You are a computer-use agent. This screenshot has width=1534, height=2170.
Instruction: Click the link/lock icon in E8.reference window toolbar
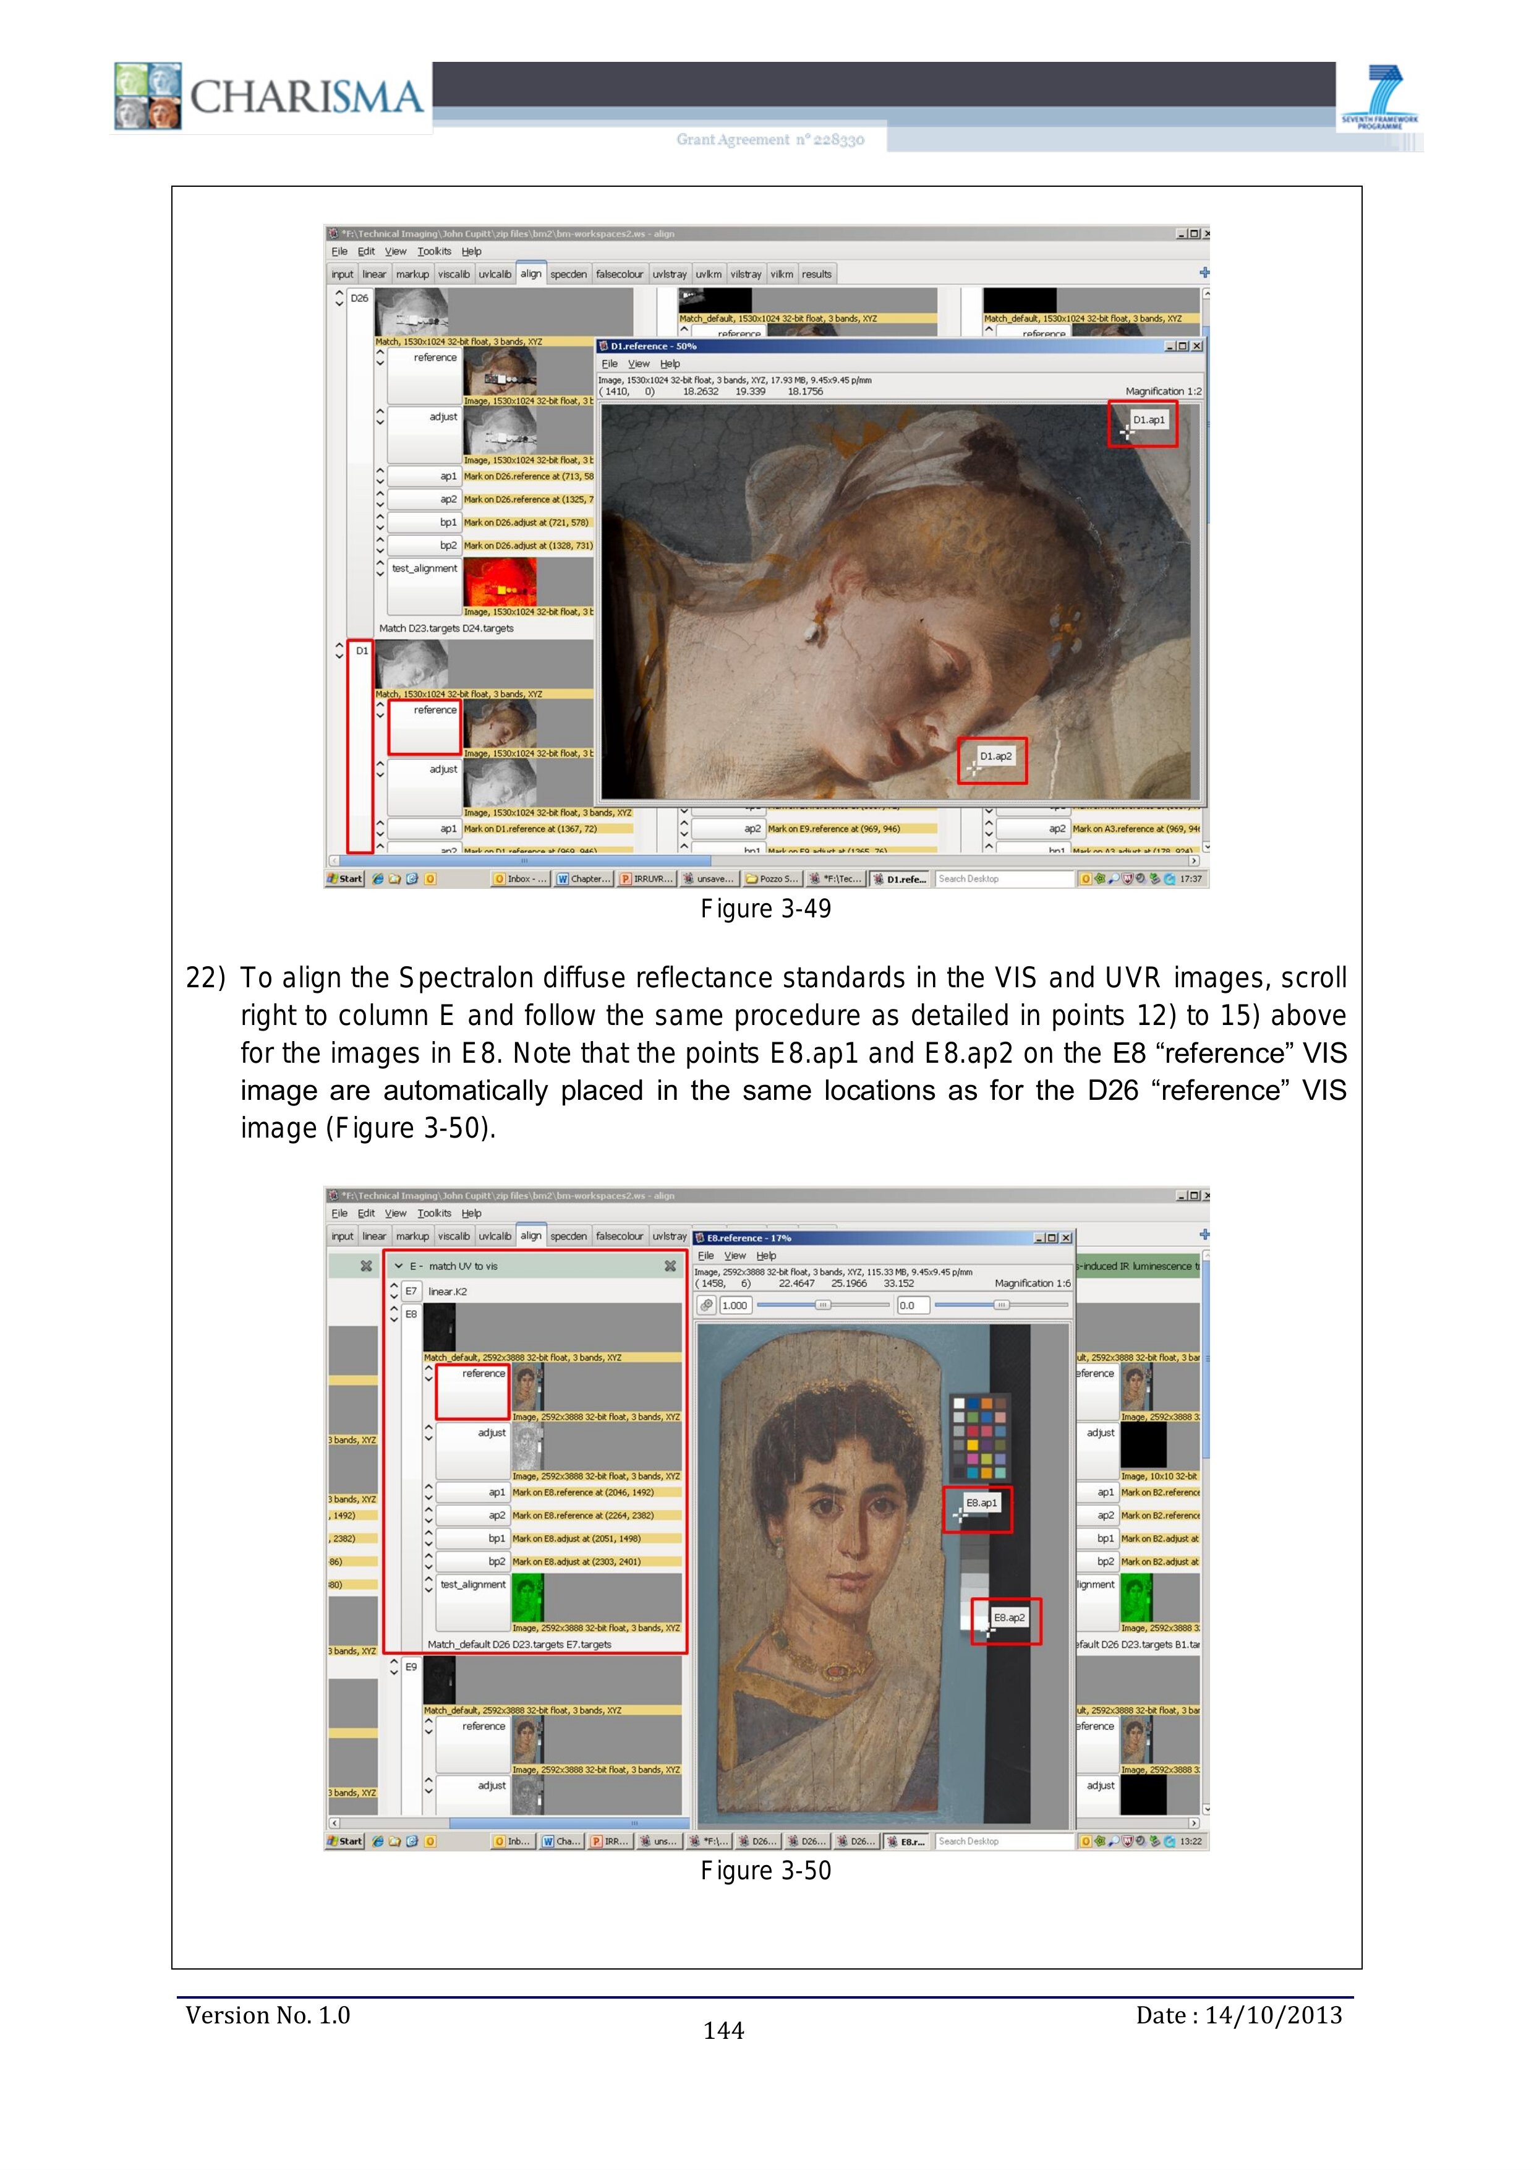click(707, 1305)
